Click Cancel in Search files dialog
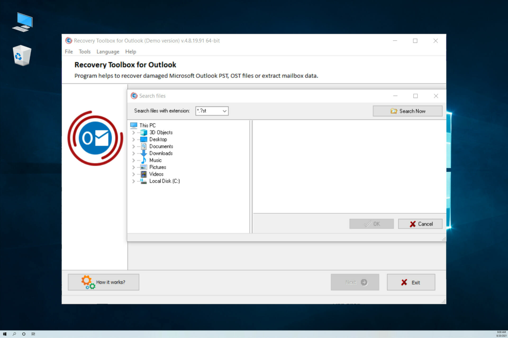Image resolution: width=508 pixels, height=338 pixels. (420, 224)
